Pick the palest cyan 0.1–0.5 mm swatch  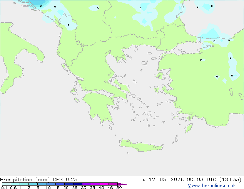click(7, 184)
